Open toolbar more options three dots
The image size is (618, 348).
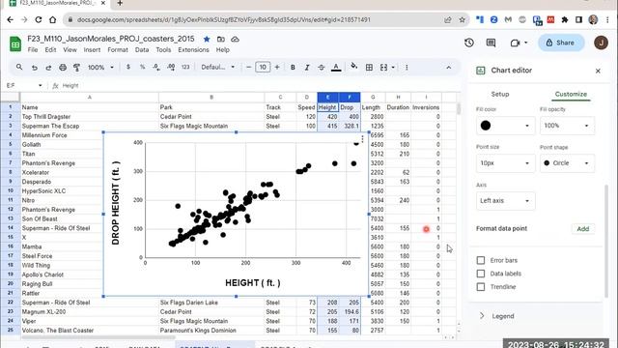tap(407, 68)
